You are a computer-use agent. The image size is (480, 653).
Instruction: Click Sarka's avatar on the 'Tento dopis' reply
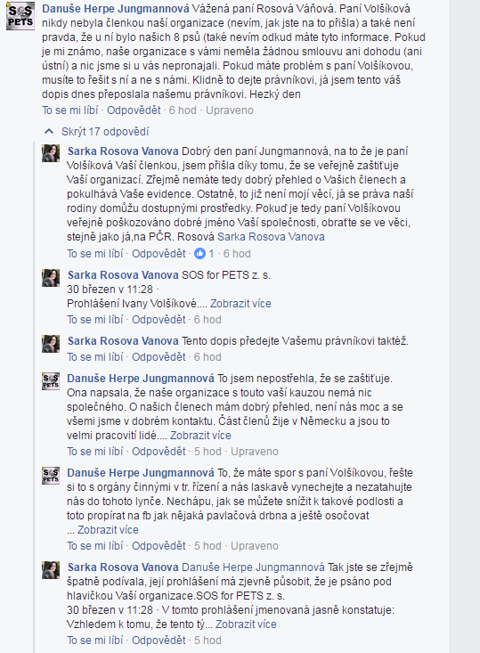51,344
